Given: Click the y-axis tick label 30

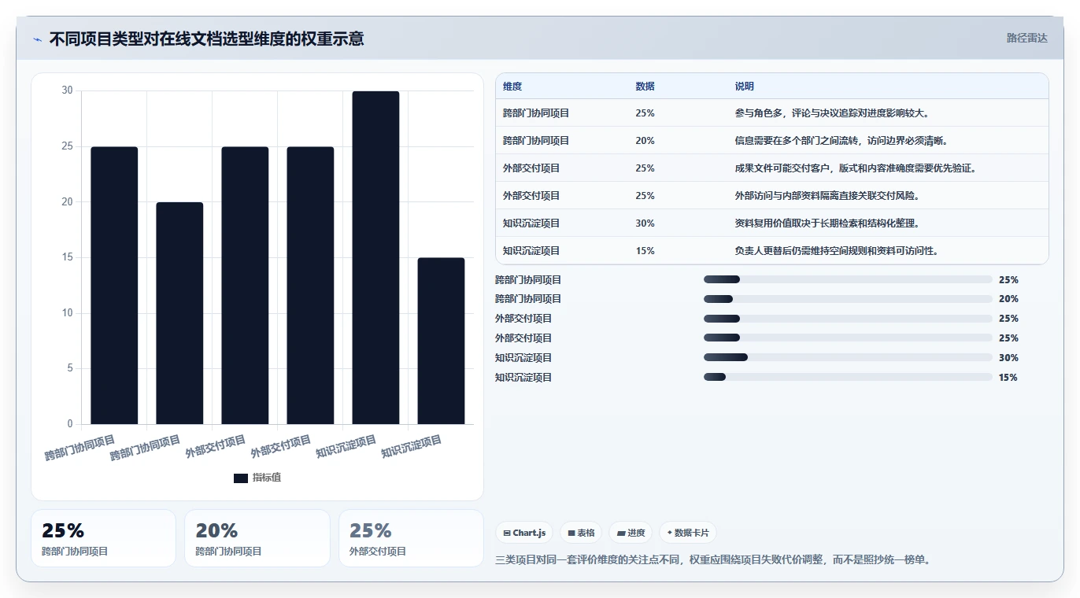Looking at the screenshot, I should click(67, 90).
